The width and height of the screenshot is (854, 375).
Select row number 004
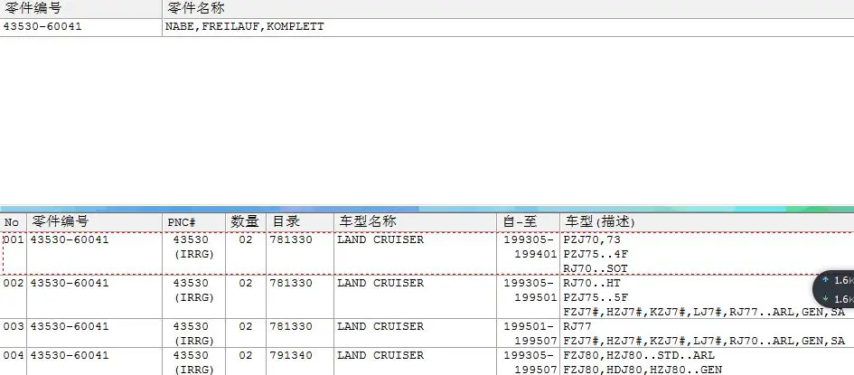coord(13,355)
